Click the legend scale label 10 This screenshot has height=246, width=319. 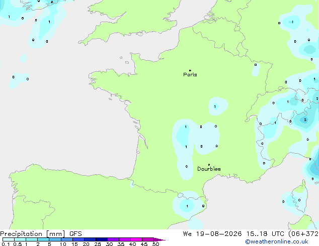63,244
